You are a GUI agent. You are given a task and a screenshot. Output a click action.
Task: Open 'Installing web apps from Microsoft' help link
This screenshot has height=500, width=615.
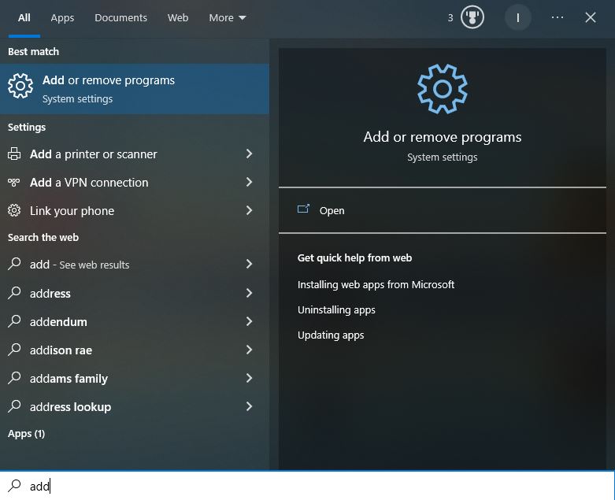[x=376, y=284]
